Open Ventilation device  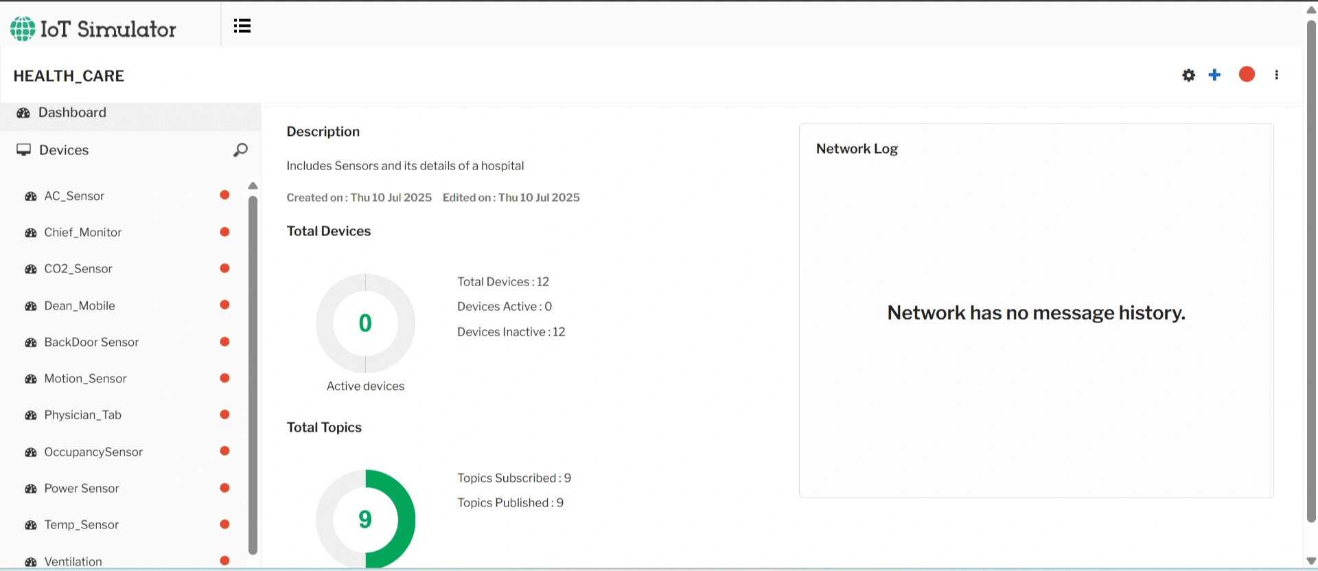[73, 561]
